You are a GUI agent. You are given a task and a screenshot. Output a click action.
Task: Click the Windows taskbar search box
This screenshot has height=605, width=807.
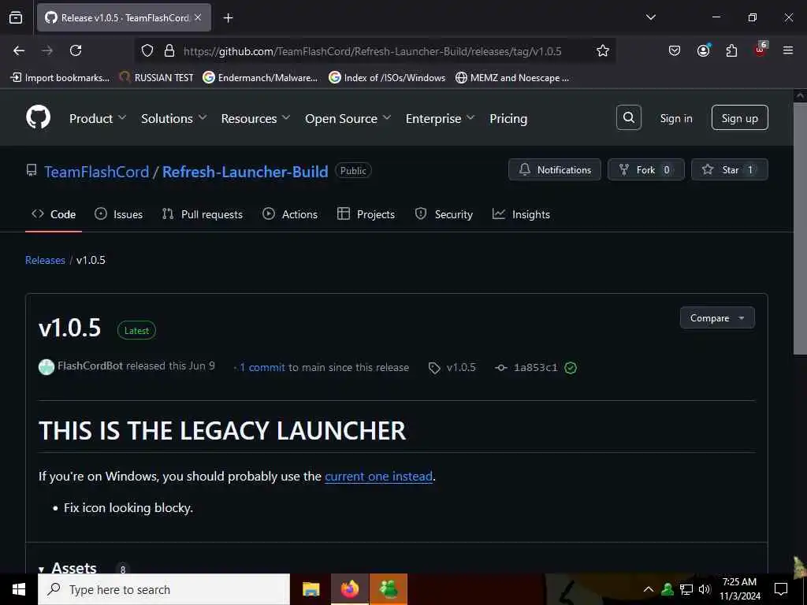tap(164, 589)
